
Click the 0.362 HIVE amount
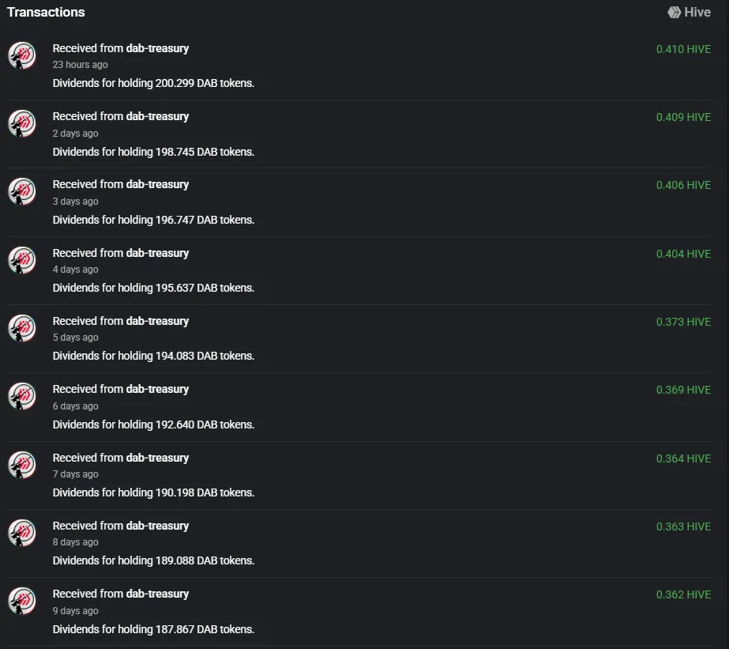click(683, 594)
